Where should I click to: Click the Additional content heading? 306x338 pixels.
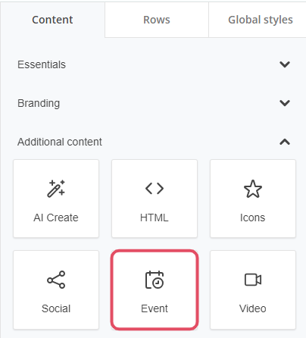[x=60, y=142]
